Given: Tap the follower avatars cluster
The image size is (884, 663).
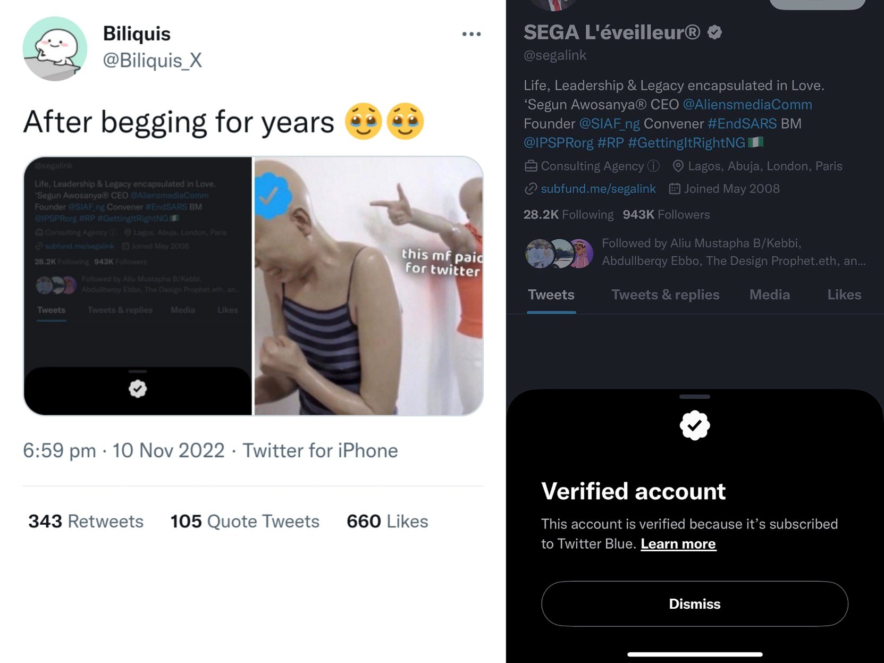Looking at the screenshot, I should point(559,253).
